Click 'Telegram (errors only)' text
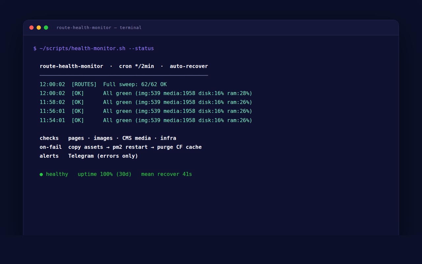422x264 pixels. pyautogui.click(x=103, y=156)
